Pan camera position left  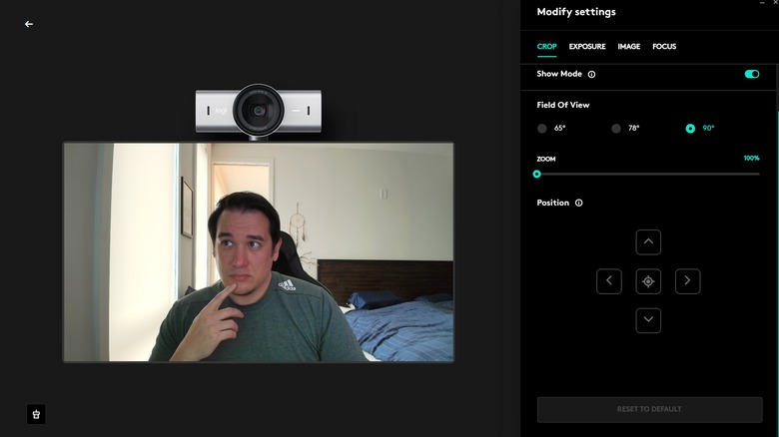click(609, 281)
